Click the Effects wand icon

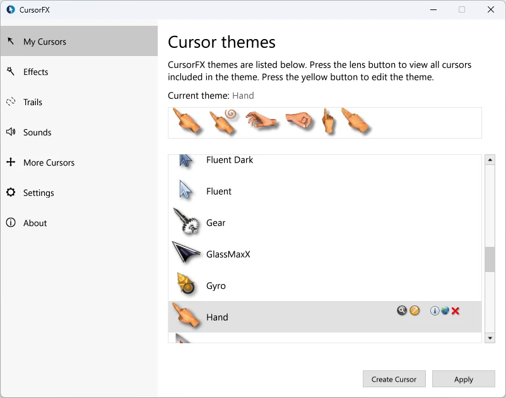pyautogui.click(x=11, y=71)
